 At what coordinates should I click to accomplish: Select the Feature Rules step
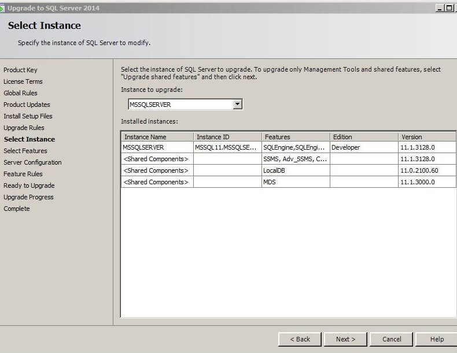point(23,174)
